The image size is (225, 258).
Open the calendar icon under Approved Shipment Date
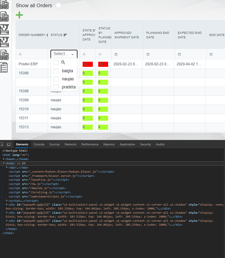[x=116, y=55]
